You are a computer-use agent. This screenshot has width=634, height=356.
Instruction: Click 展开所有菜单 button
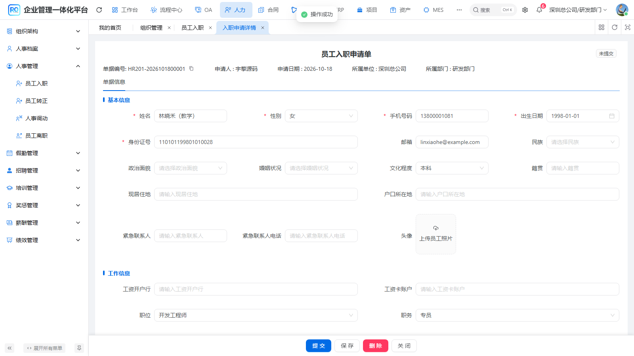tap(44, 348)
